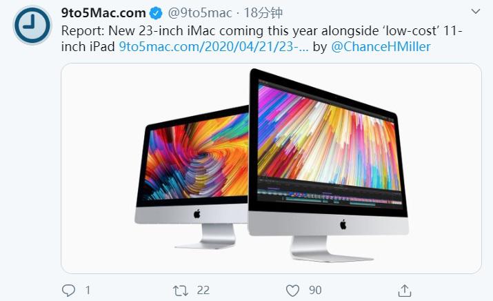Image resolution: width=493 pixels, height=301 pixels.
Task: Click the @9to5mac handle
Action: pos(200,13)
